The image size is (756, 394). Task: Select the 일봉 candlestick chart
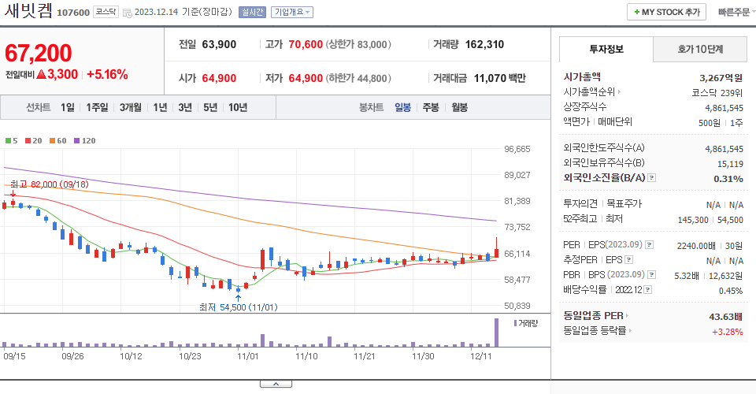[402, 107]
